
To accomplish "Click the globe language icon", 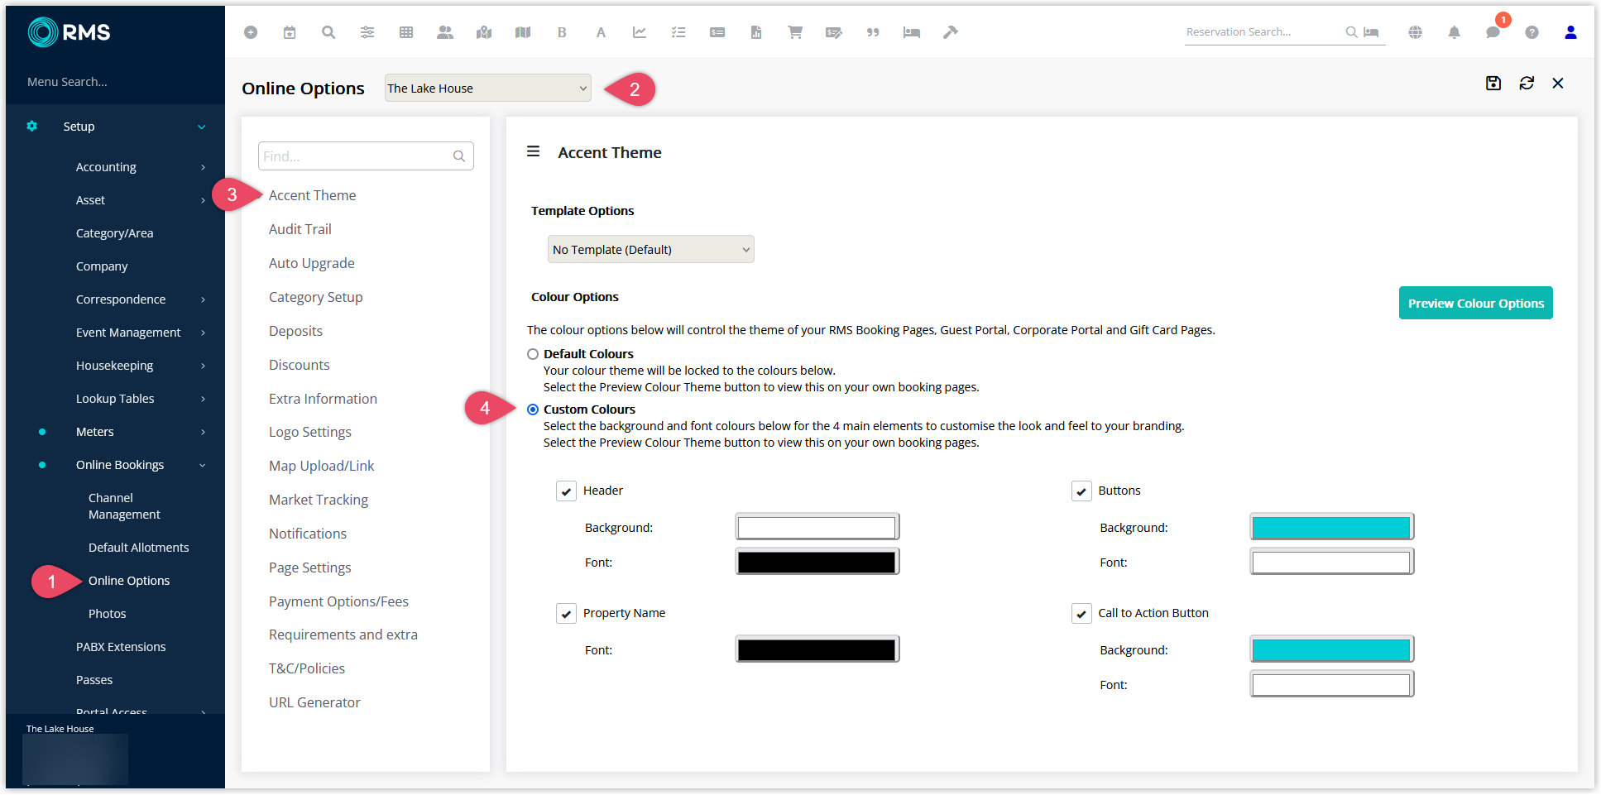I will pyautogui.click(x=1416, y=32).
